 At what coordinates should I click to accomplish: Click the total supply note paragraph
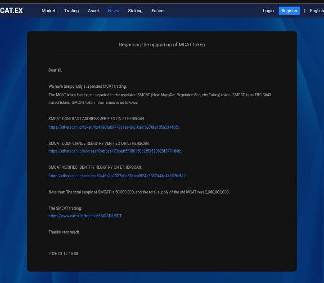click(139, 192)
